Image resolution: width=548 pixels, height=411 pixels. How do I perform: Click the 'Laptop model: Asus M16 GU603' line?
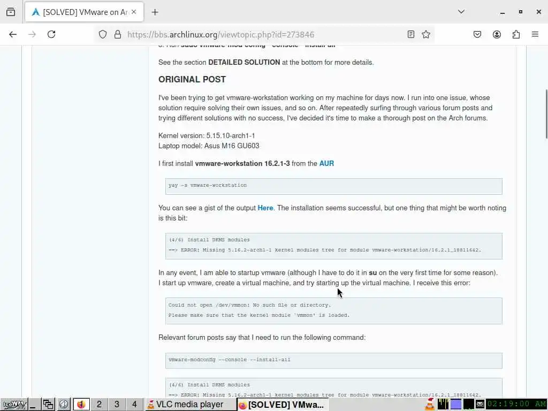pos(209,146)
